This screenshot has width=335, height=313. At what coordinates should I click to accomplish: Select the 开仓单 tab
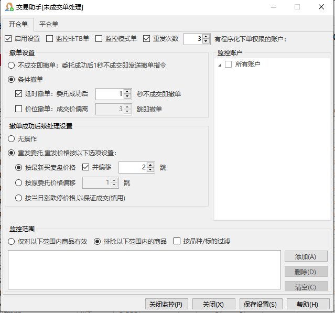18,24
